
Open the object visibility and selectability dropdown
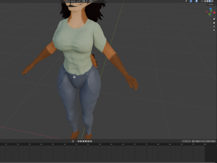(x=187, y=1)
